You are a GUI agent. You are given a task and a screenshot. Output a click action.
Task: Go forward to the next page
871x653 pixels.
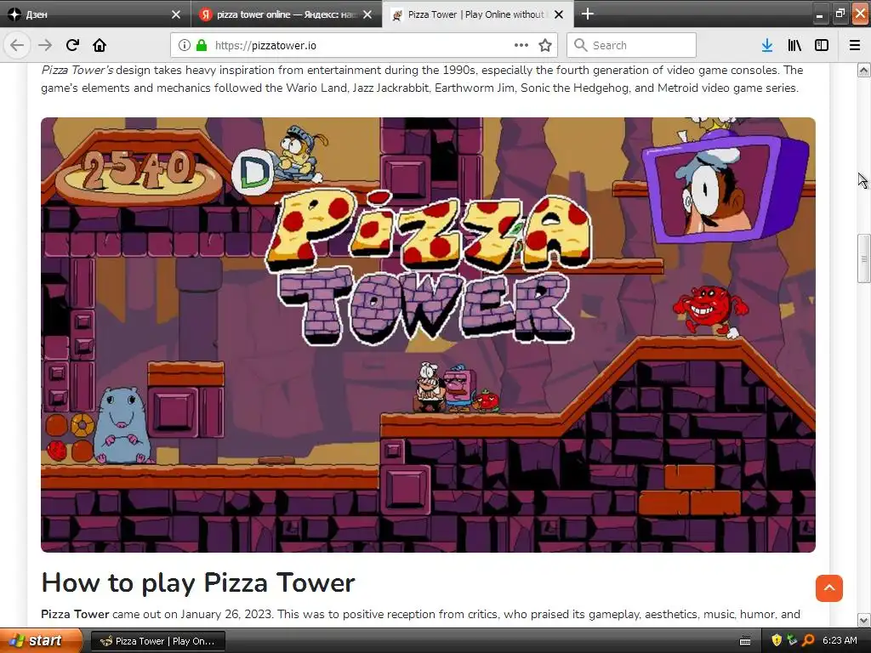click(45, 46)
